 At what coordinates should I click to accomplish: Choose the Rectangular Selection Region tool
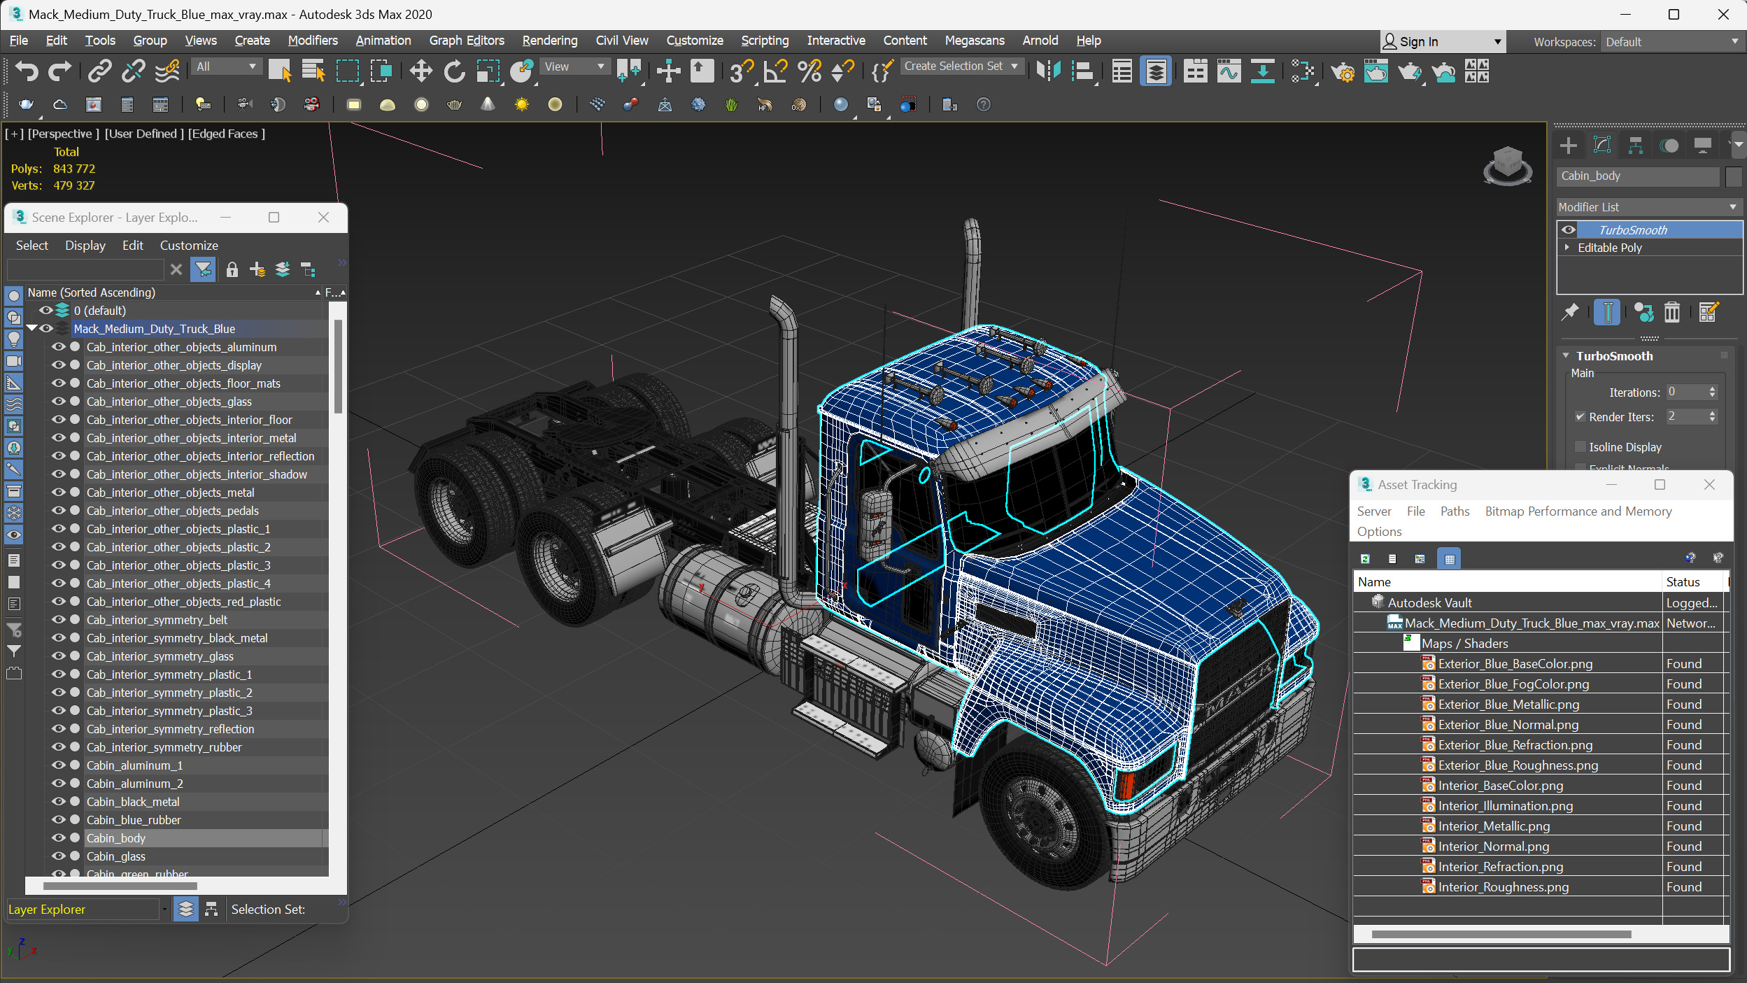coord(348,71)
